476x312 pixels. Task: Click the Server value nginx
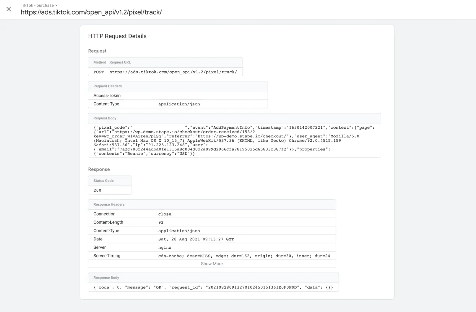coord(165,247)
